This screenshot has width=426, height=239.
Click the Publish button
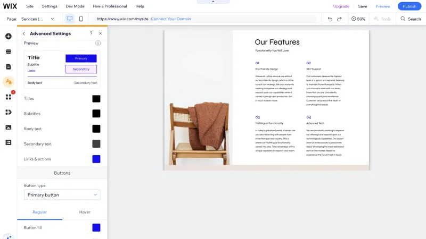point(409,6)
